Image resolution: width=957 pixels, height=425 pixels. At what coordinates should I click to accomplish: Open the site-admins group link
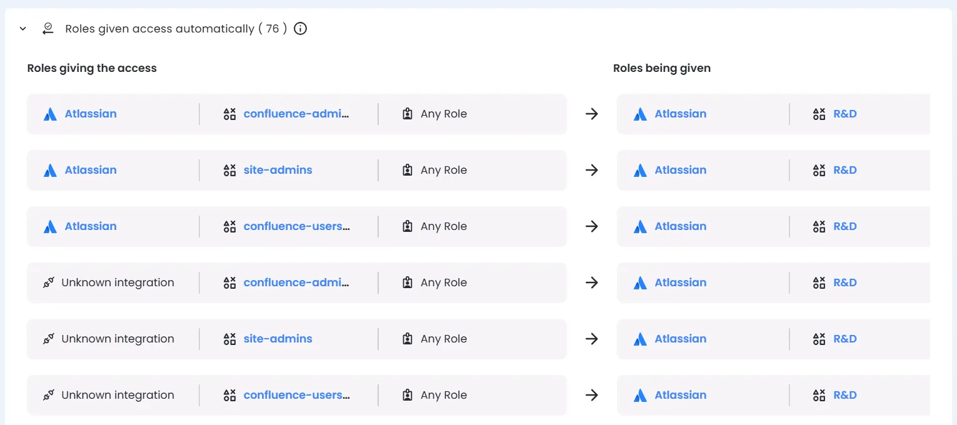(x=278, y=170)
